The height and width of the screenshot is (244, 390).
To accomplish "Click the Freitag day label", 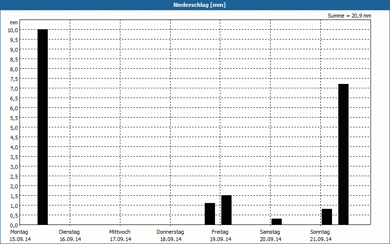I will point(220,232).
